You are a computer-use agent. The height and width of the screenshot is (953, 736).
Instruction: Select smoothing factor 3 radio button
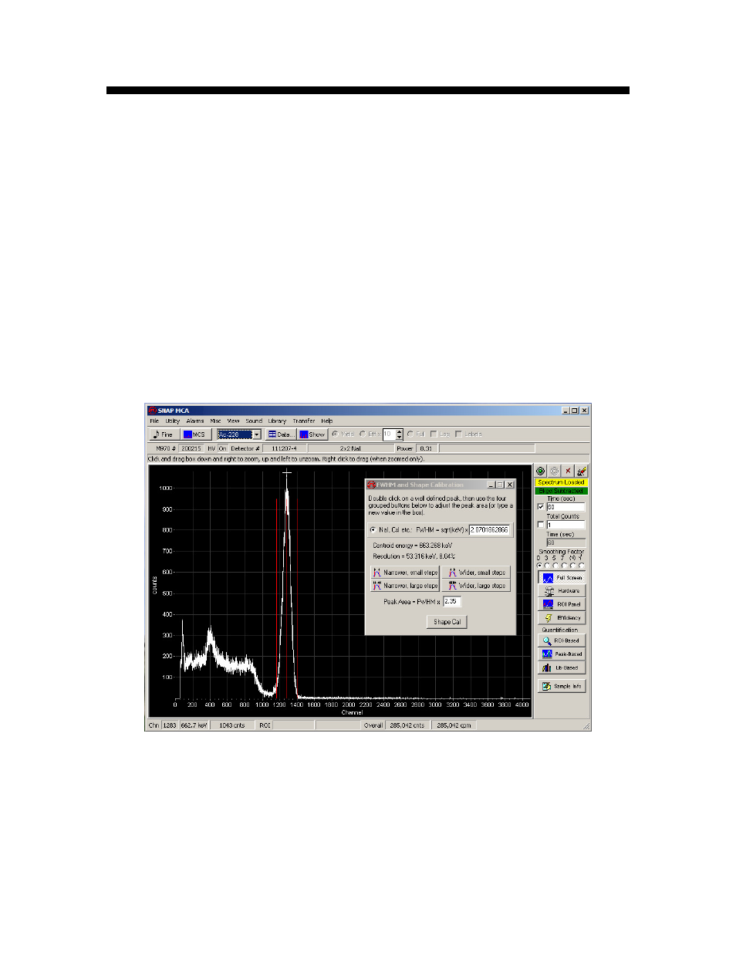click(x=548, y=565)
